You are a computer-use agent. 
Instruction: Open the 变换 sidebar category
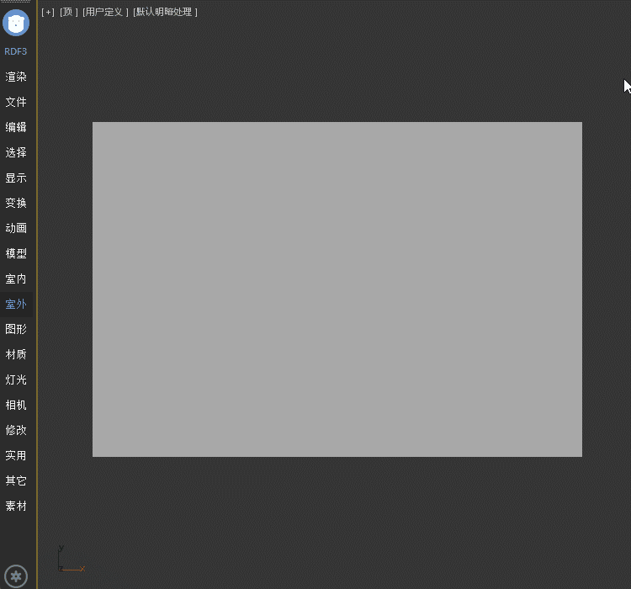click(16, 203)
